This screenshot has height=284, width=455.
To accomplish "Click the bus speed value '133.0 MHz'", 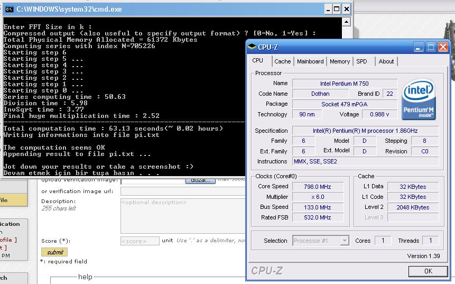I will click(x=318, y=207).
